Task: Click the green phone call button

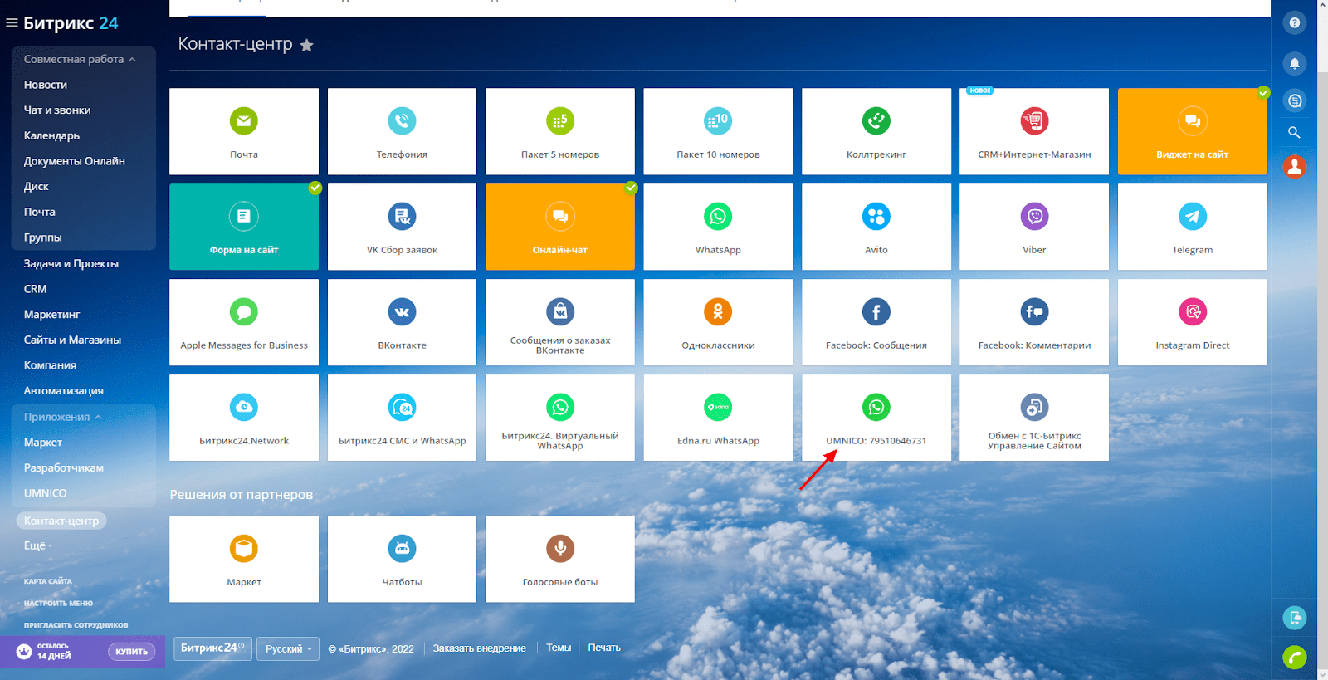Action: point(1294,657)
